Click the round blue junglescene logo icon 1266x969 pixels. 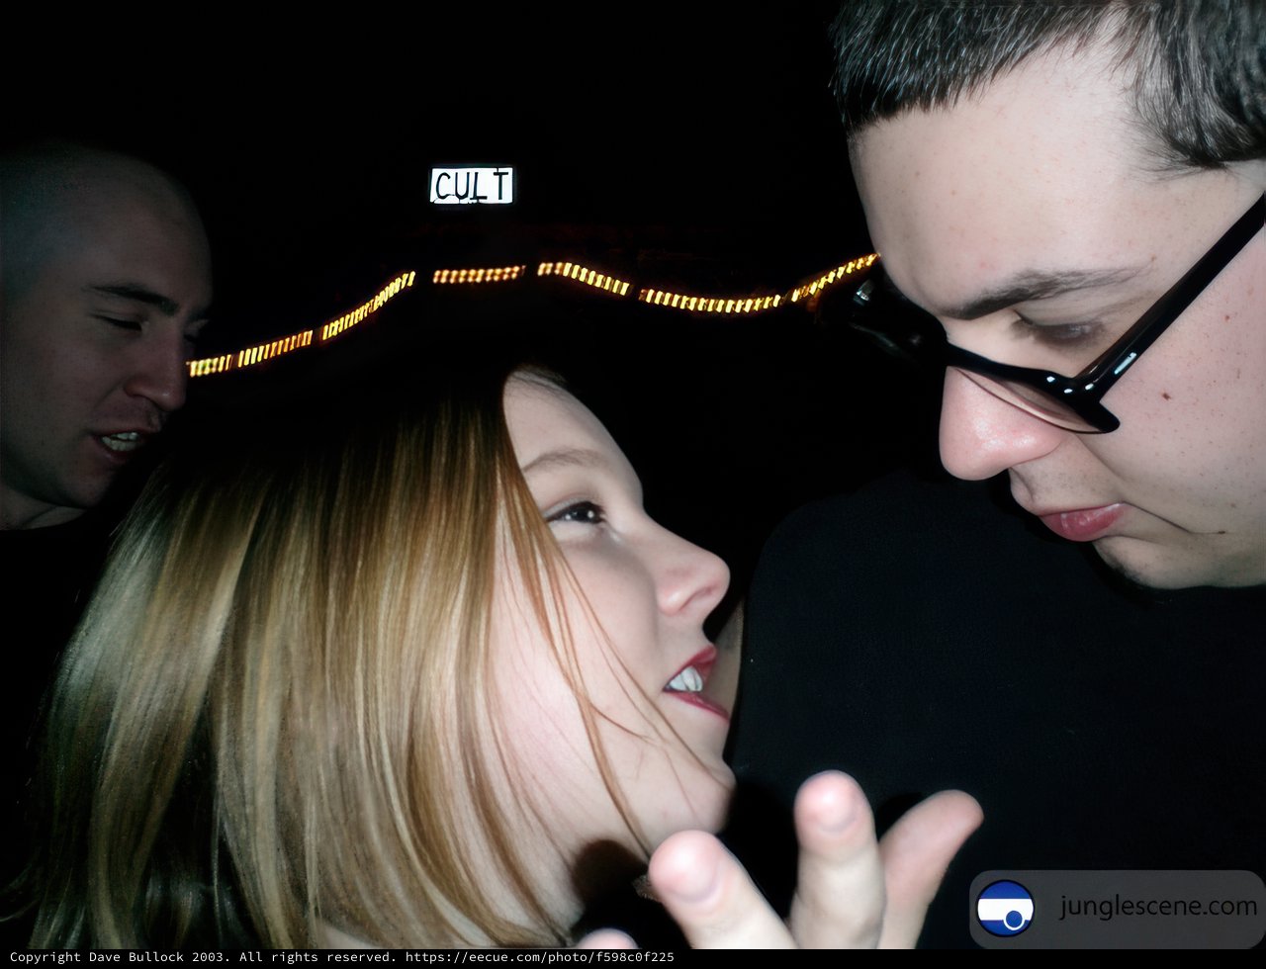click(x=1005, y=908)
